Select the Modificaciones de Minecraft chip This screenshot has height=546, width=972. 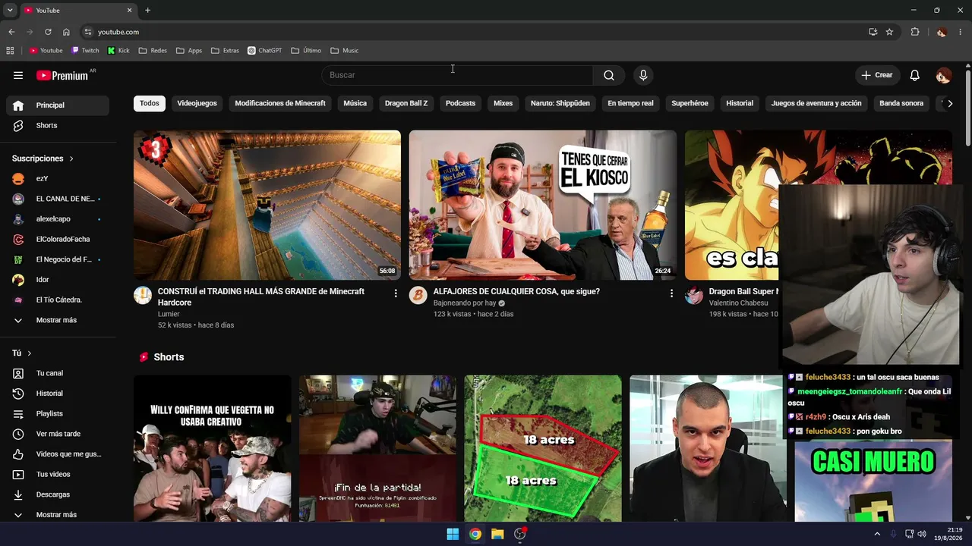pyautogui.click(x=280, y=103)
